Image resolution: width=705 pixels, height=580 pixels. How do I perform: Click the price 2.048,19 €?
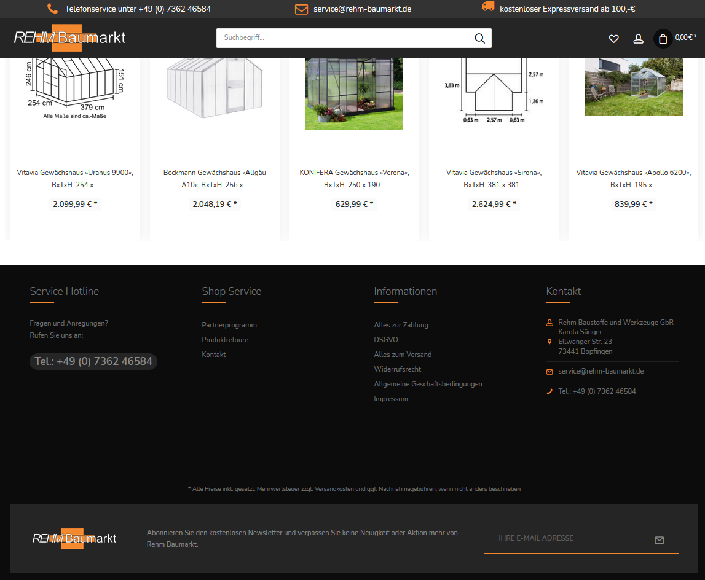click(x=215, y=204)
